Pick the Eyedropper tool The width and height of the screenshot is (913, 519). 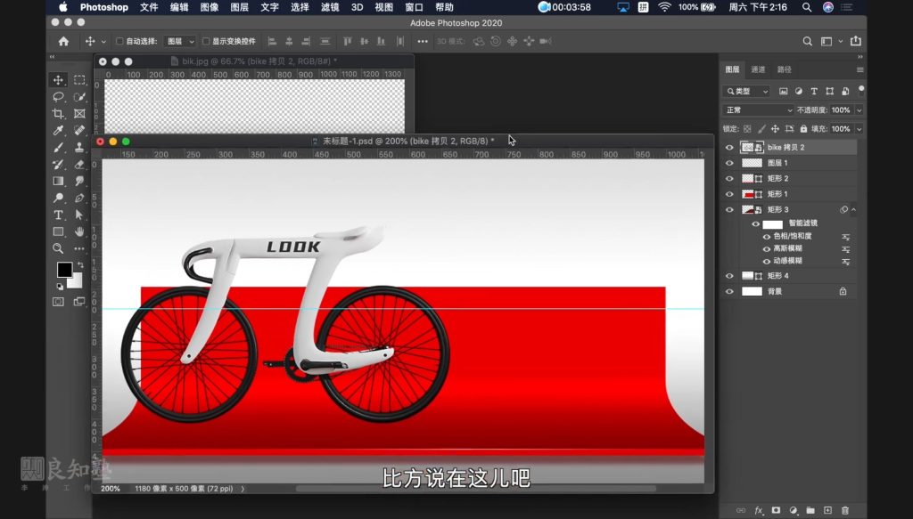(x=58, y=131)
